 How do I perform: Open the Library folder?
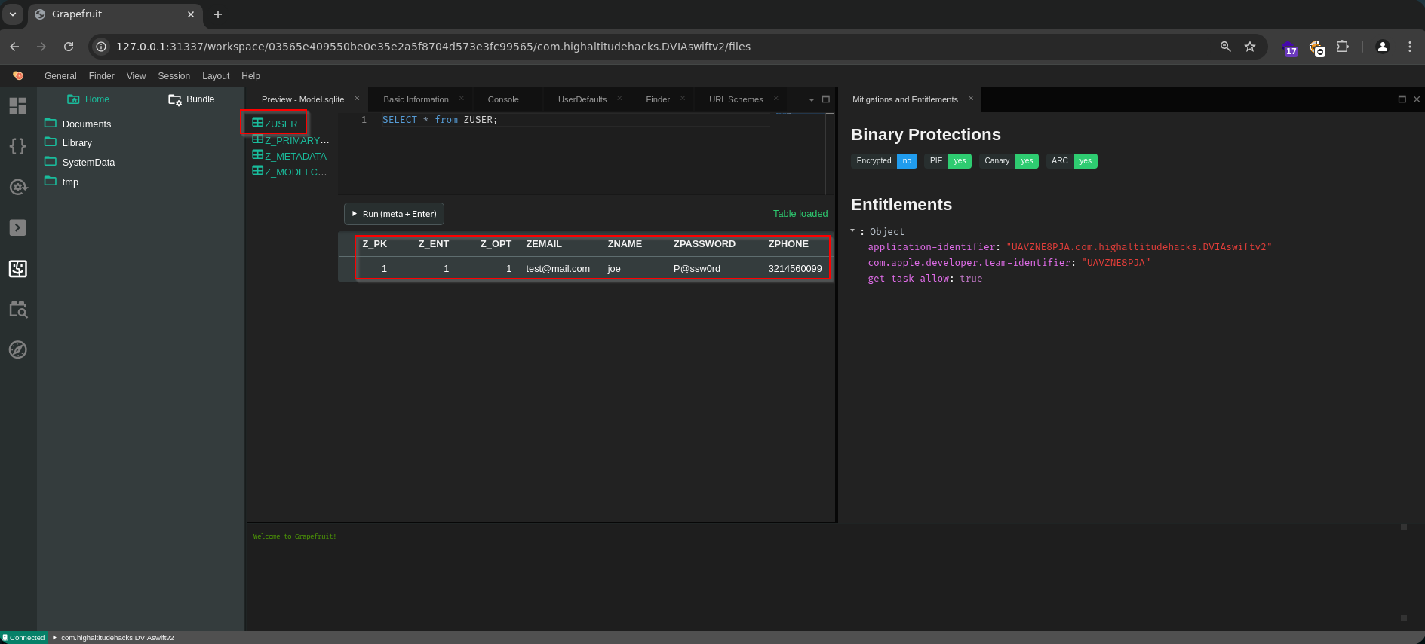[77, 142]
